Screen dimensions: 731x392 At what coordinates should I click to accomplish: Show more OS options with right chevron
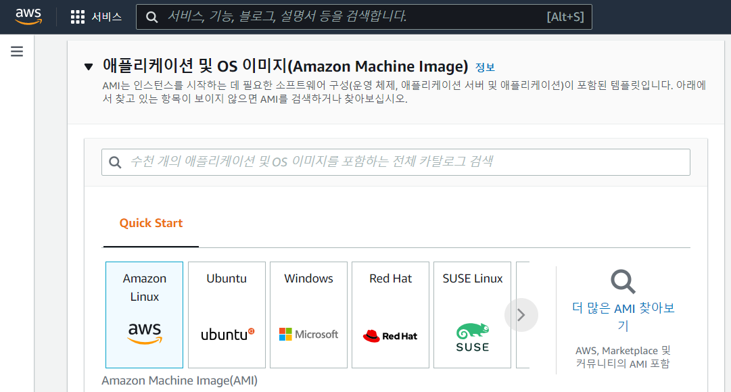[x=521, y=315]
